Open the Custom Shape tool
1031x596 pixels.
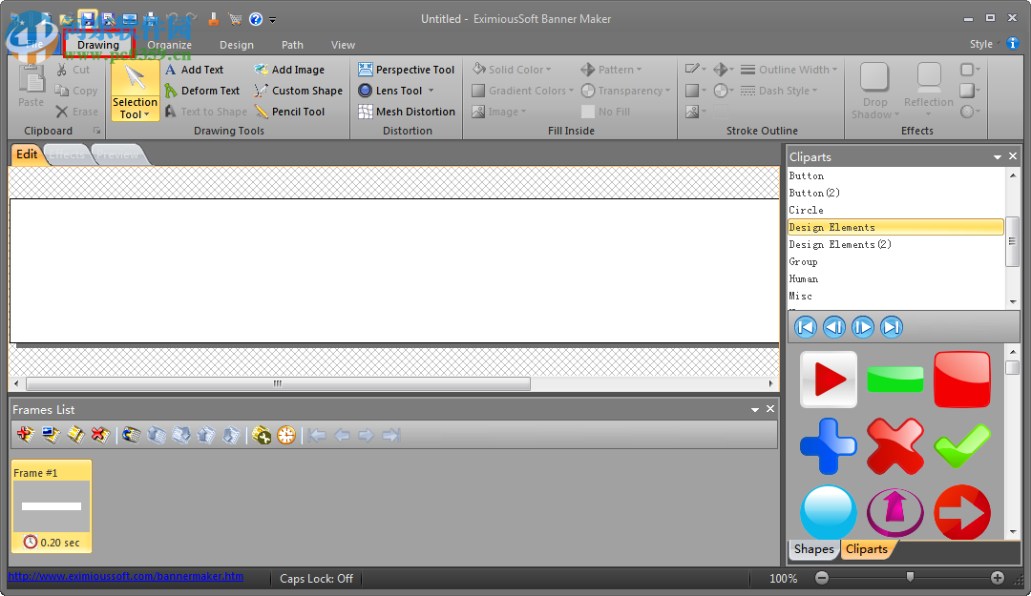(x=299, y=91)
